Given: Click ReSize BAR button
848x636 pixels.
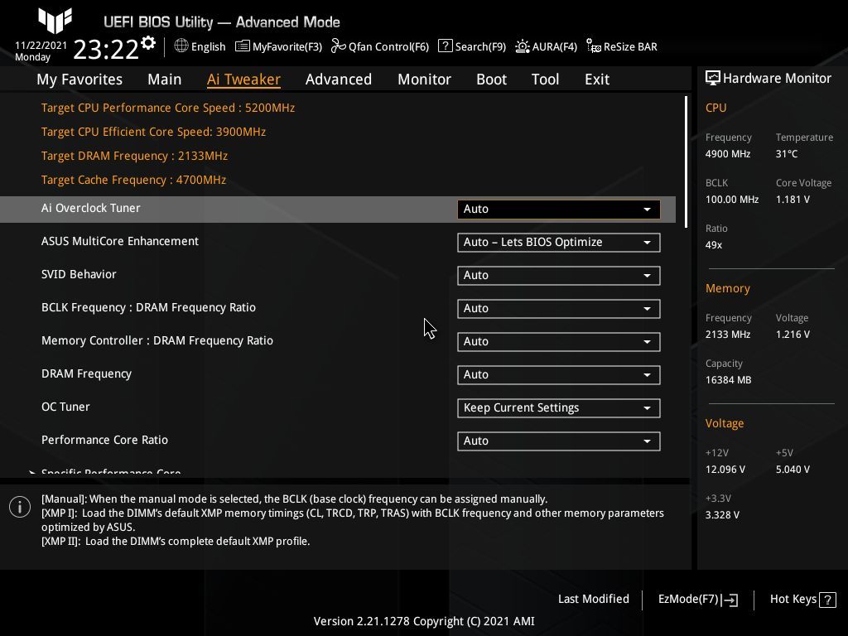Looking at the screenshot, I should 622,46.
